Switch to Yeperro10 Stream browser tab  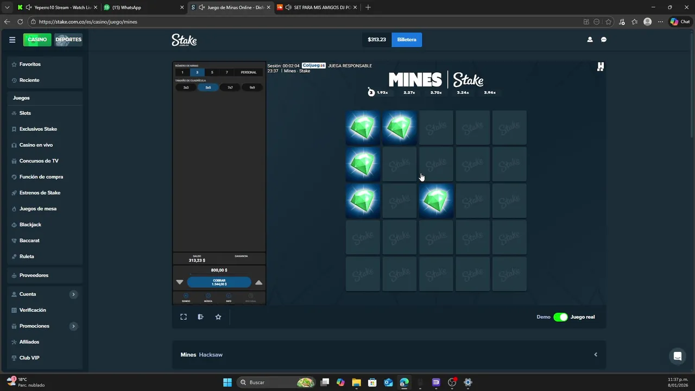[57, 8]
